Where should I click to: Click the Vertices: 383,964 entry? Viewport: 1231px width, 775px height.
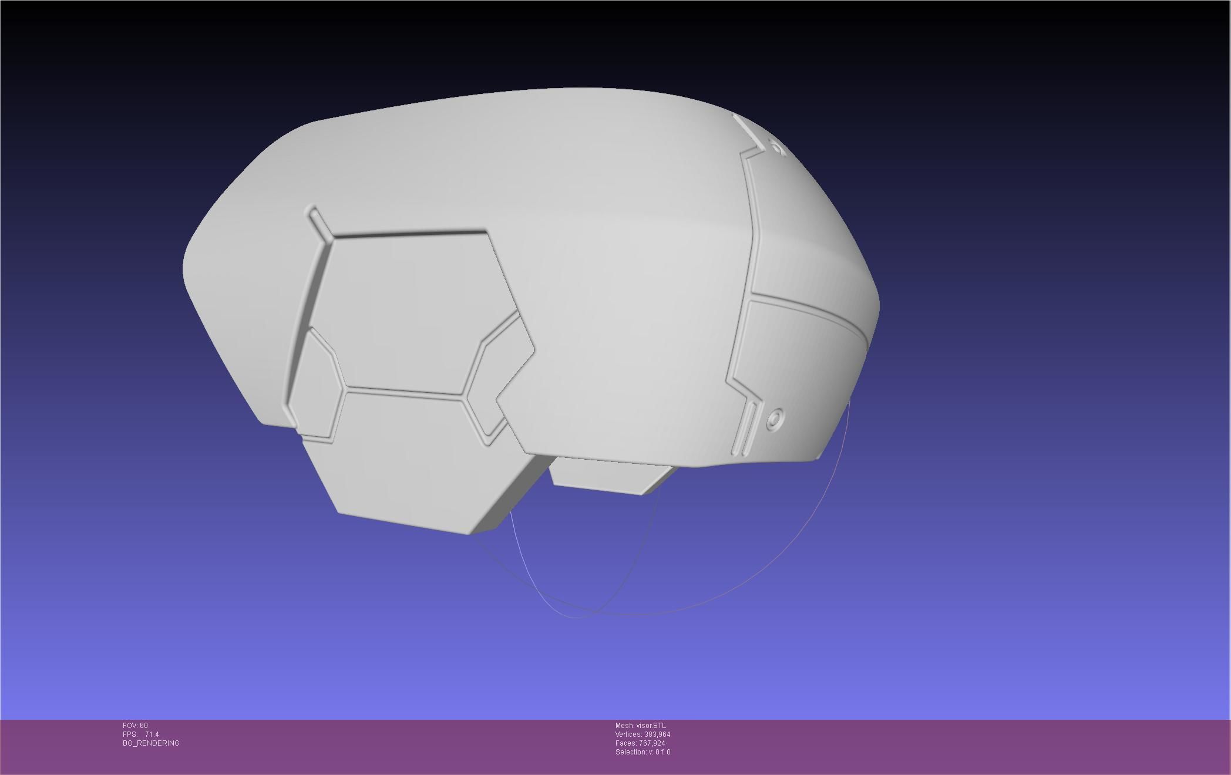click(643, 734)
